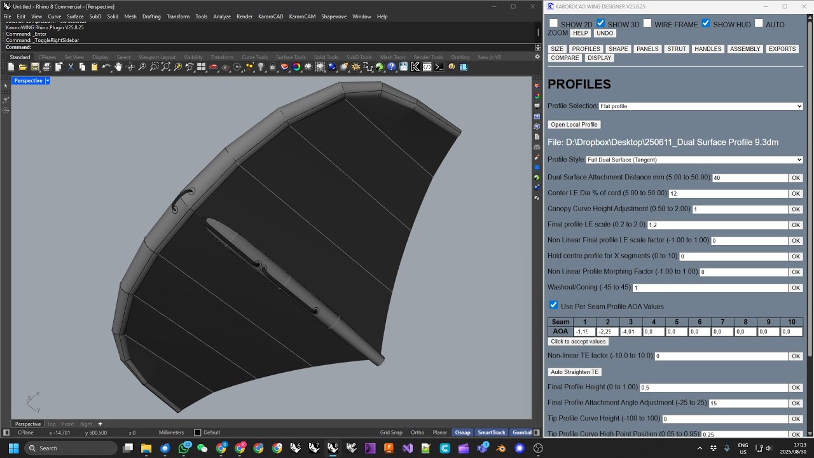The height and width of the screenshot is (458, 814).
Task: Click the Open file folder icon
Action: pos(23,67)
